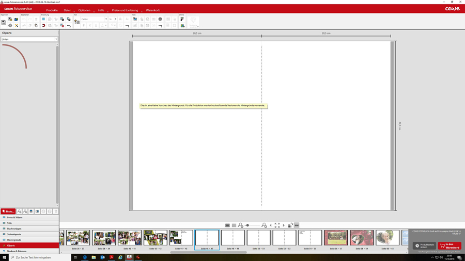Click the blue align square icon

(43, 19)
